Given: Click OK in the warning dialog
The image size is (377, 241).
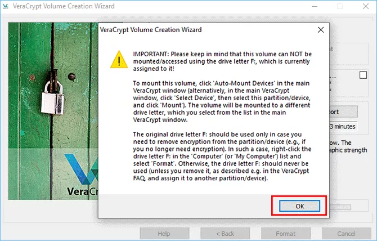Looking at the screenshot, I should point(299,206).
